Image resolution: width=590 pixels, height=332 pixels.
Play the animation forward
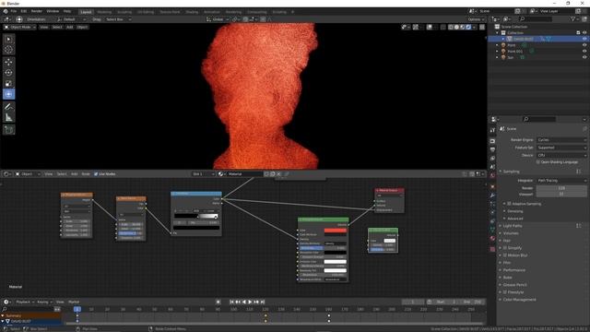[x=250, y=302]
